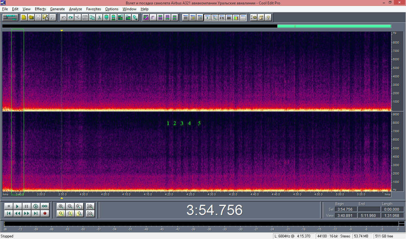
Task: Open a file with the folder icon
Action: (31, 17)
